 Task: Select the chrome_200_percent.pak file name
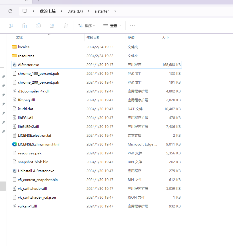tap(39, 82)
